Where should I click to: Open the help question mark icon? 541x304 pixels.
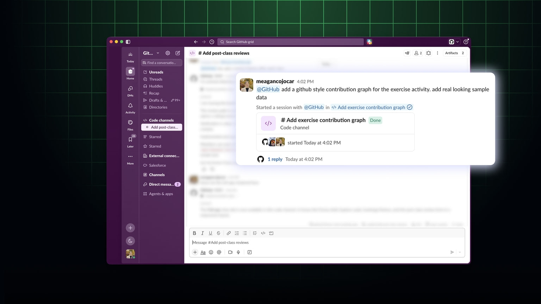466,42
